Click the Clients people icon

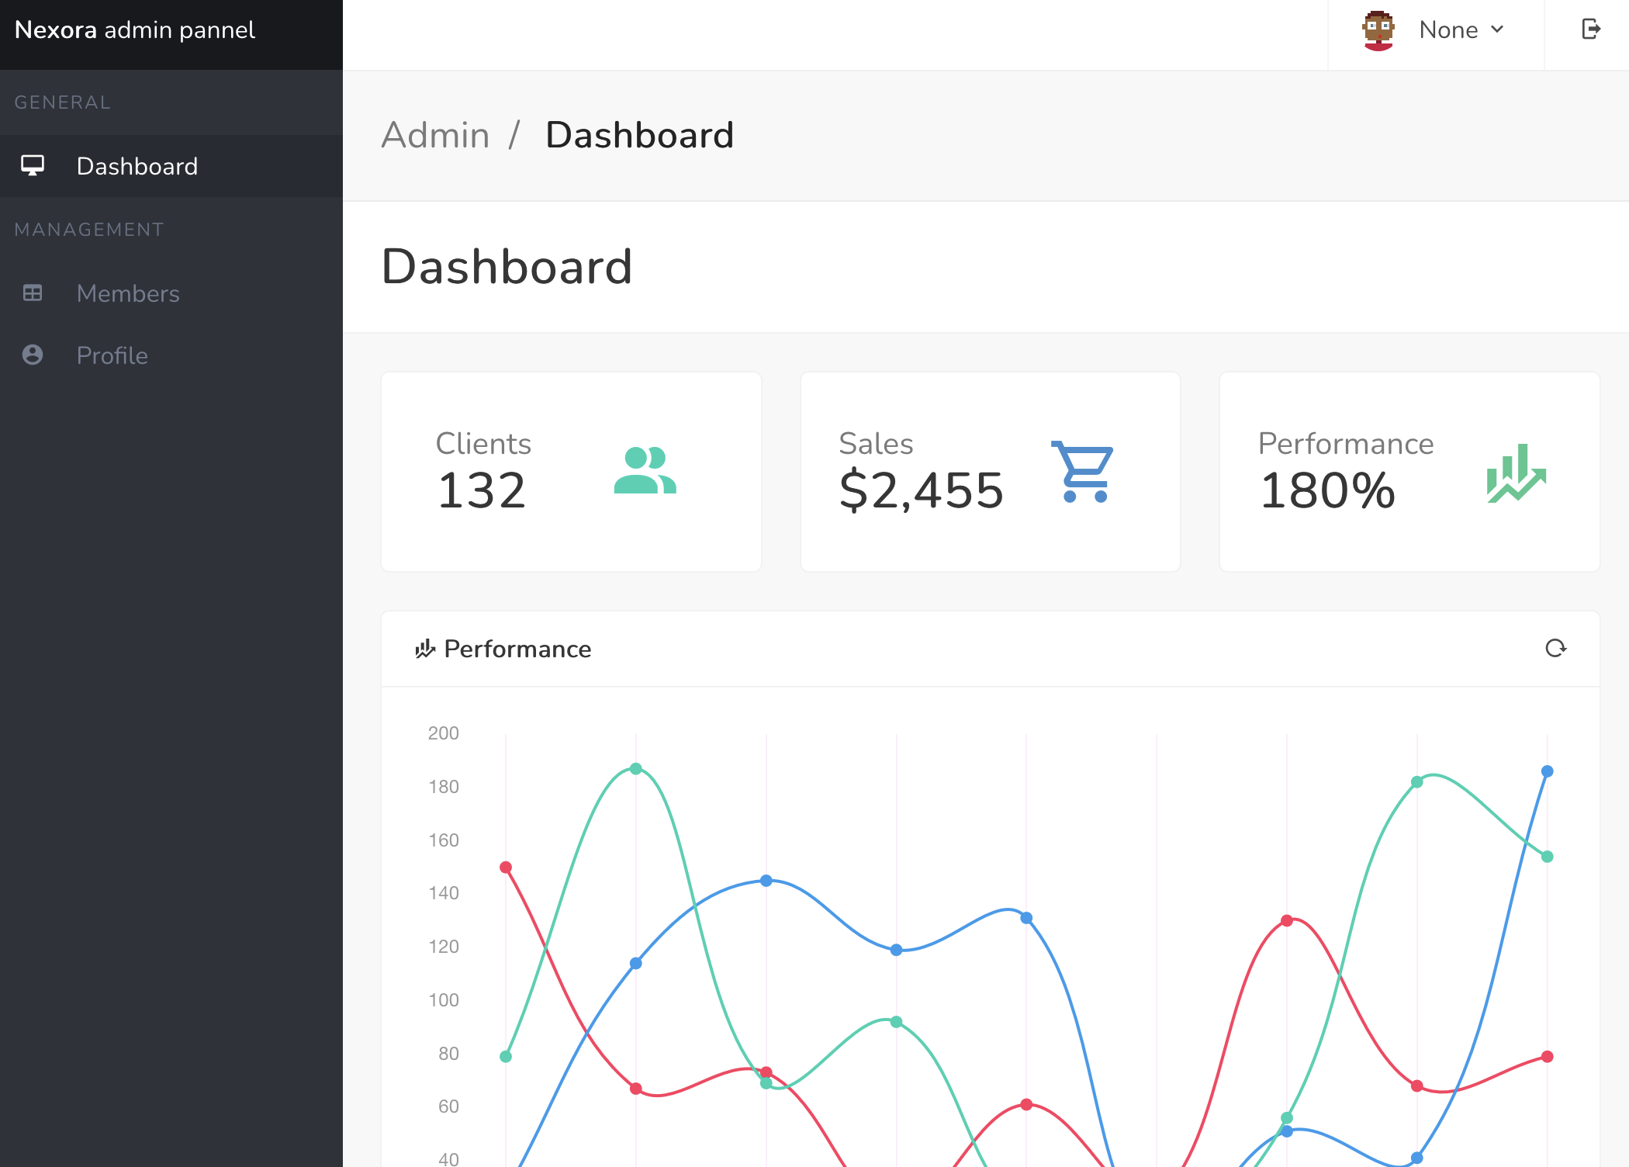(x=645, y=470)
